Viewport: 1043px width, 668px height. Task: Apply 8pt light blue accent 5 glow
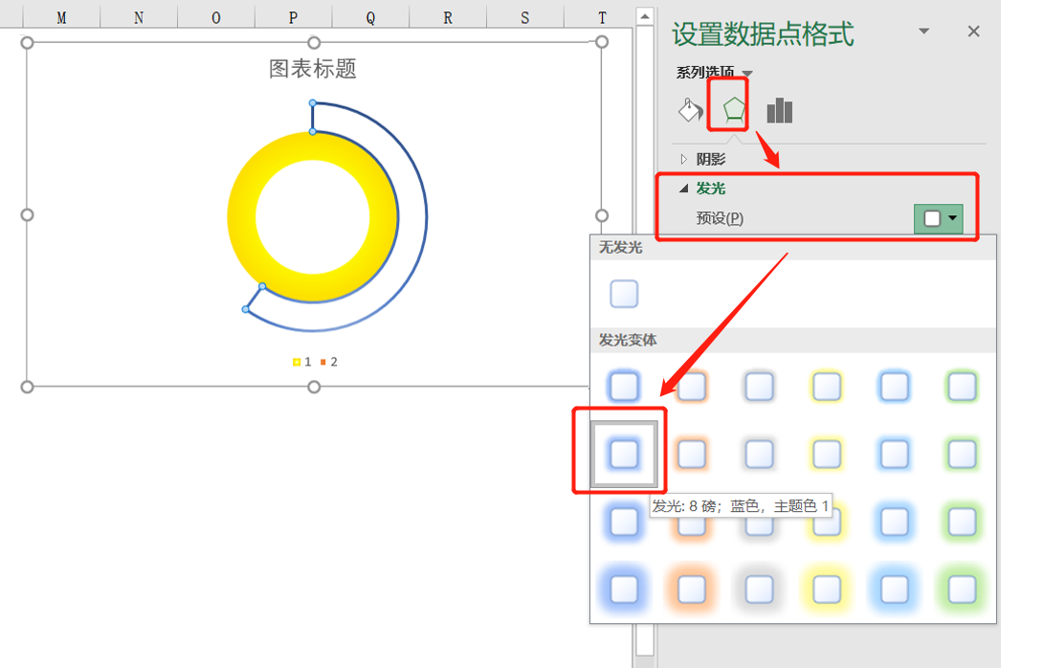click(894, 454)
